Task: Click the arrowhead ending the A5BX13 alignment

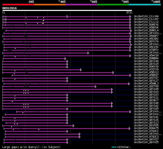Action: pyautogui.click(x=113, y=73)
